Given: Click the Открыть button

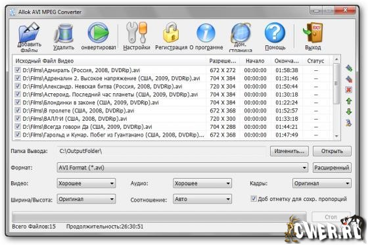Looking at the screenshot, I should point(332,151).
